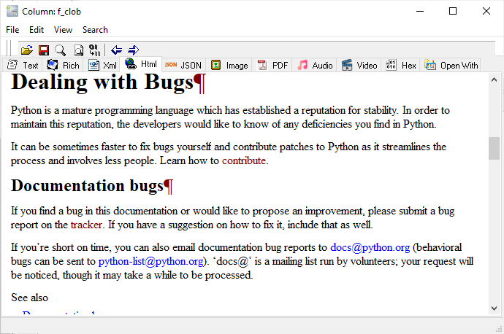Click the scrollbar down arrow
The width and height of the screenshot is (504, 334).
(x=494, y=308)
